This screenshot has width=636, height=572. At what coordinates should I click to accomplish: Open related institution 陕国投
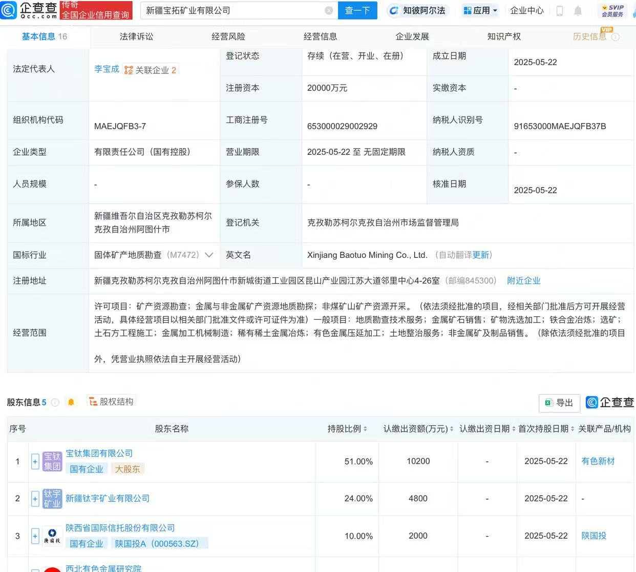tap(594, 536)
